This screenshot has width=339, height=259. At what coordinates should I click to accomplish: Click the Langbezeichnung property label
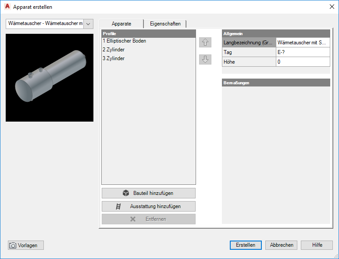(249, 43)
